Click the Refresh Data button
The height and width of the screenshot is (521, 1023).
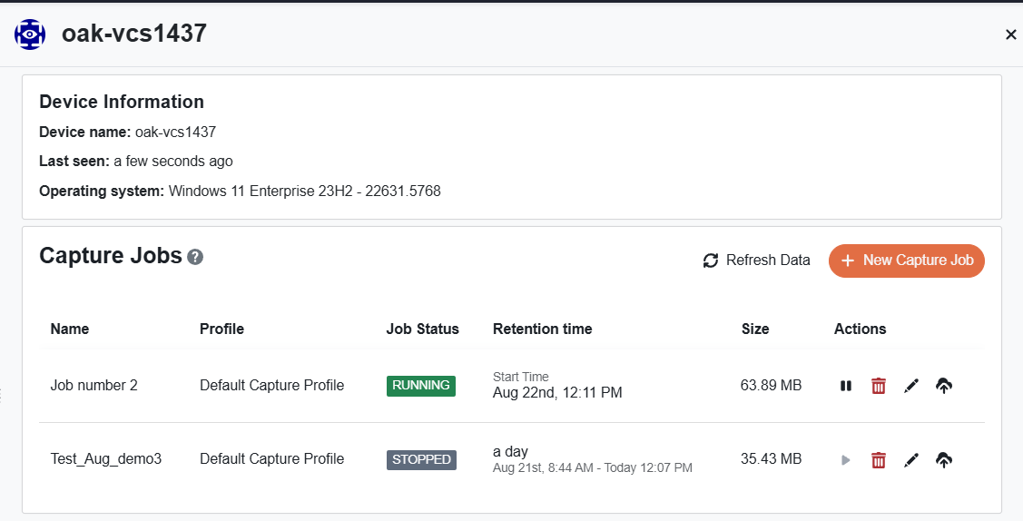(756, 260)
